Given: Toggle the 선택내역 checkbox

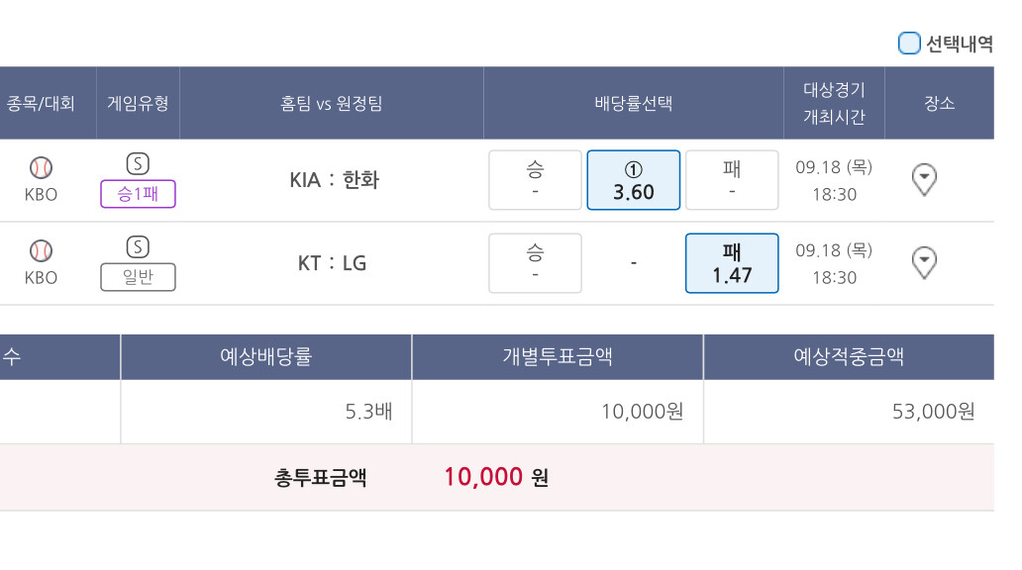Looking at the screenshot, I should 909,44.
